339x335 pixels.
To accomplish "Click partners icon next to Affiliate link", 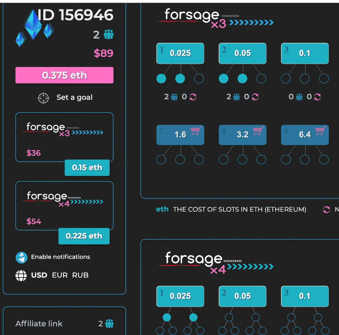I will (x=109, y=324).
